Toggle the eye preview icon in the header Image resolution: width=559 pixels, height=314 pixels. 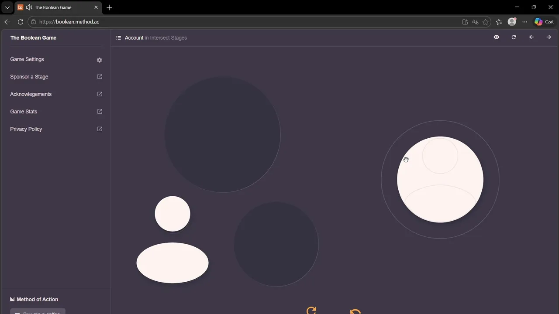pos(497,38)
